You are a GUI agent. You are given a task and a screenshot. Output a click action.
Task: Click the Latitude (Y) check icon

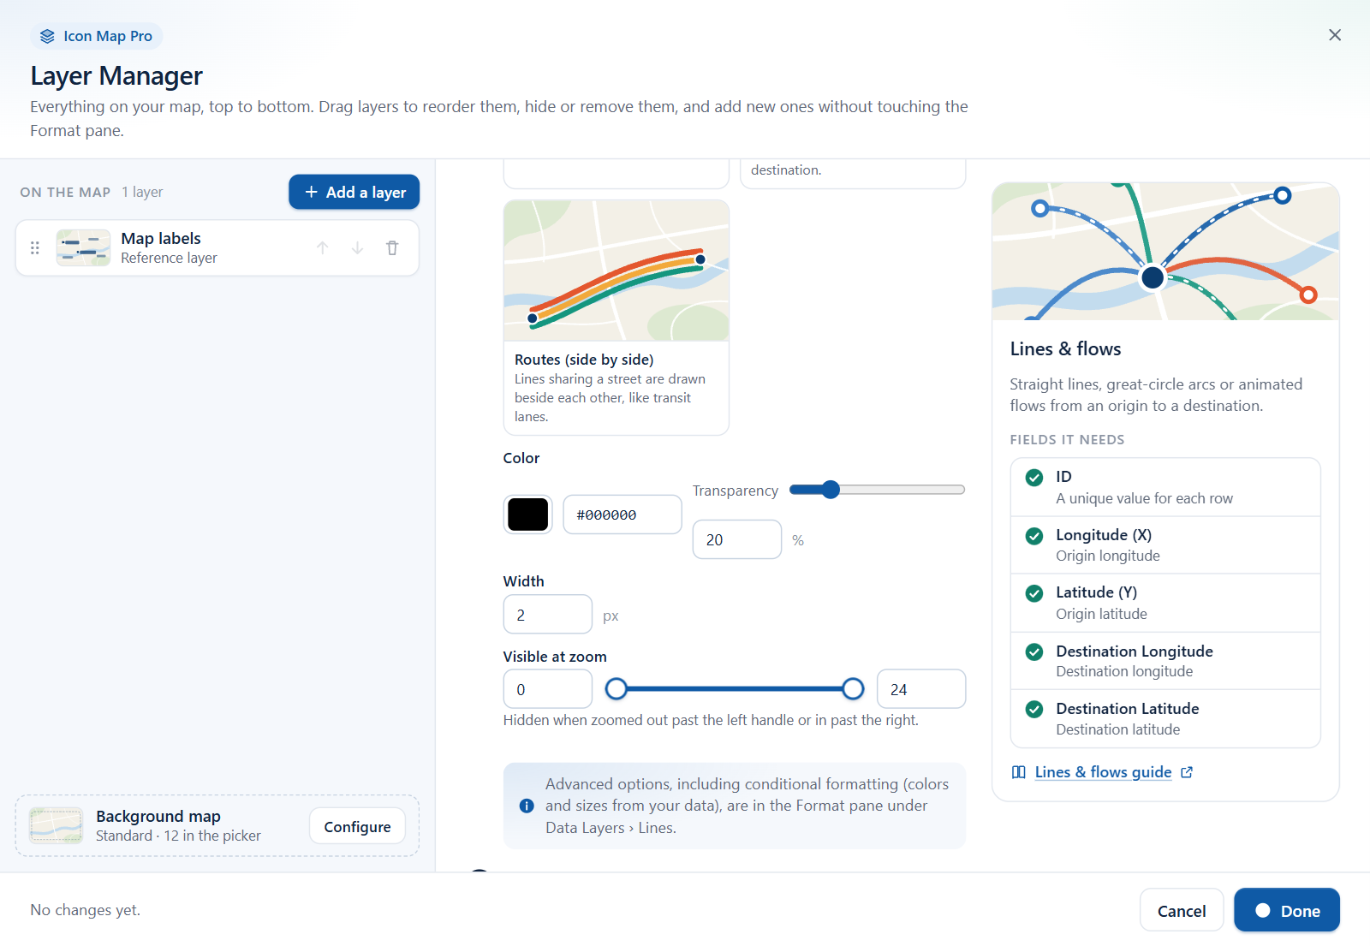[1034, 593]
